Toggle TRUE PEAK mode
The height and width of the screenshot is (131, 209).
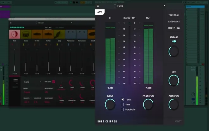point(174,15)
